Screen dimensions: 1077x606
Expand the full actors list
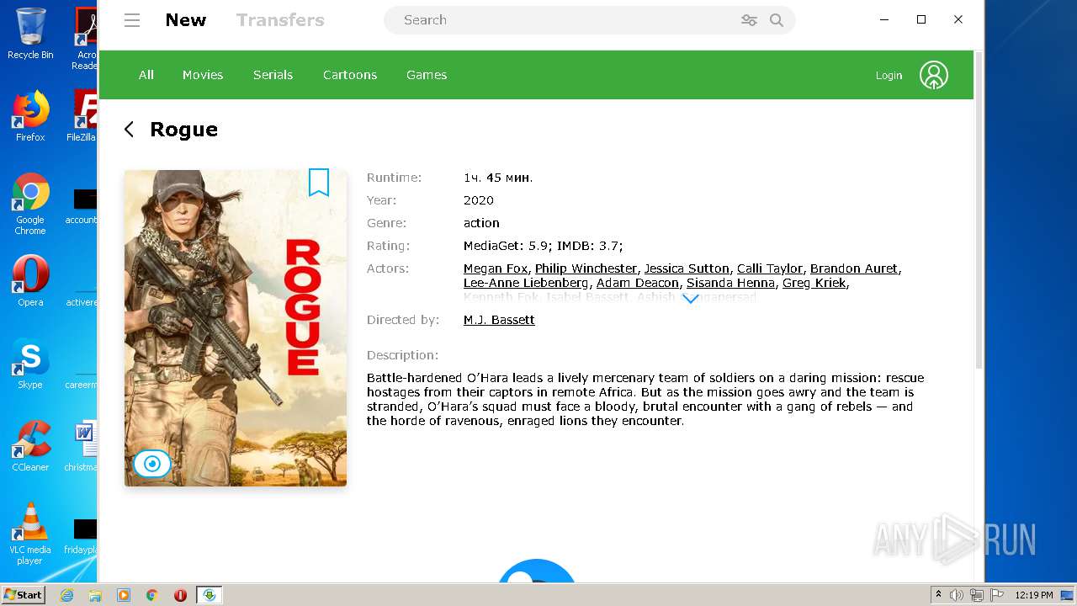(x=690, y=299)
